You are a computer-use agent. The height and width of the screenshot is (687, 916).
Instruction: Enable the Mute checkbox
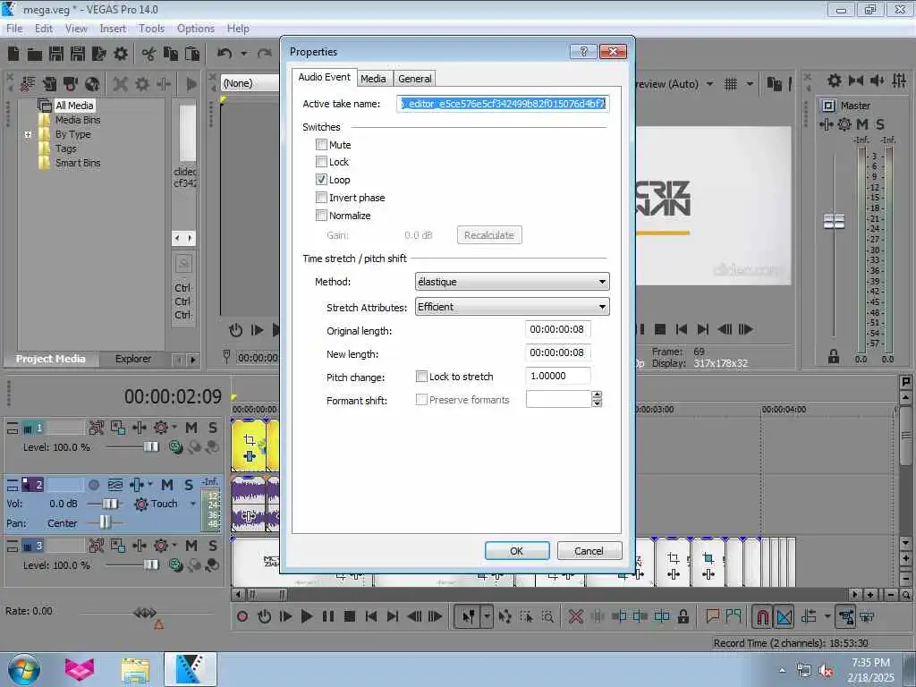click(321, 144)
